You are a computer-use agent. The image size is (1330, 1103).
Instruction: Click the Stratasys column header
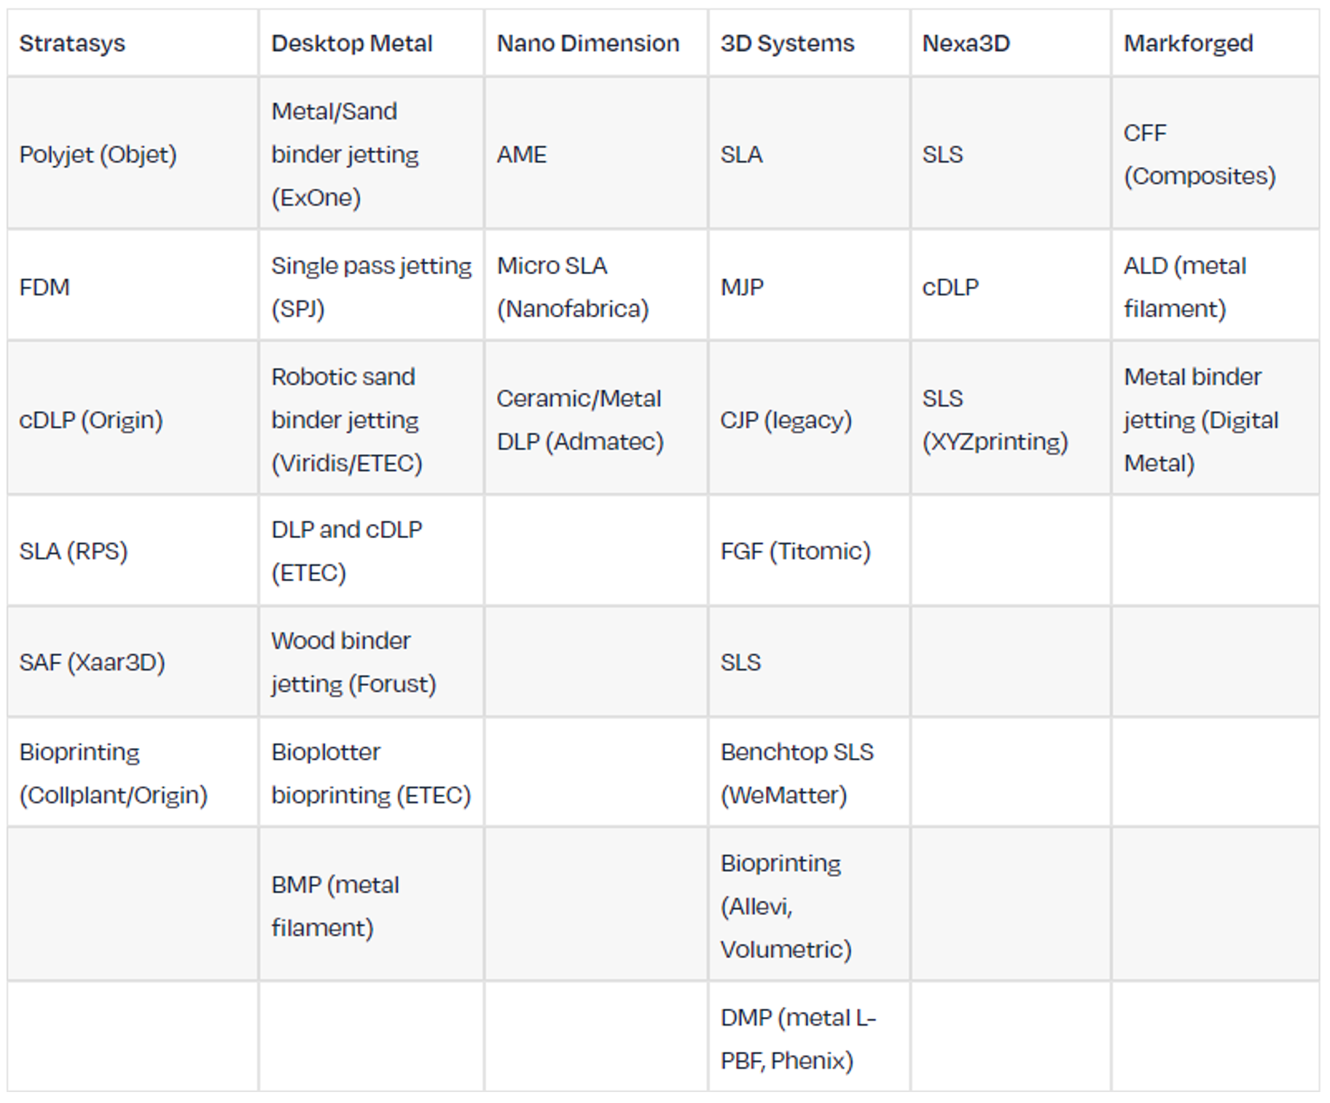[x=133, y=43]
